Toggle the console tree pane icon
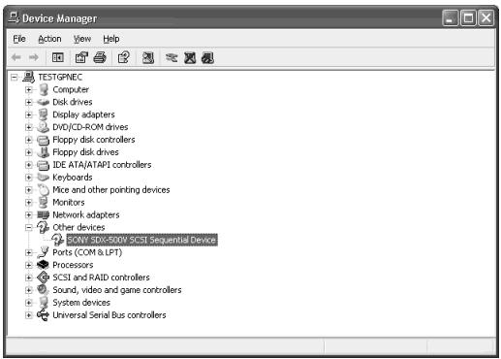501x359 pixels. point(58,57)
